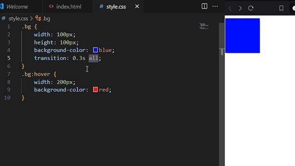This screenshot has height=166, width=295.
Task: Reload the browser preview page
Action: click(251, 8)
